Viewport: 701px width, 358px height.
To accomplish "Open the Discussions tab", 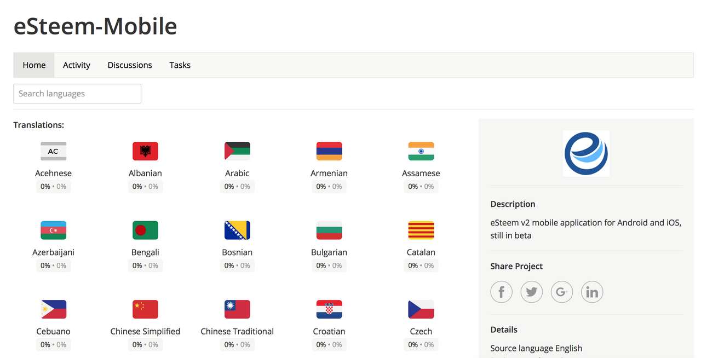I will coord(130,65).
